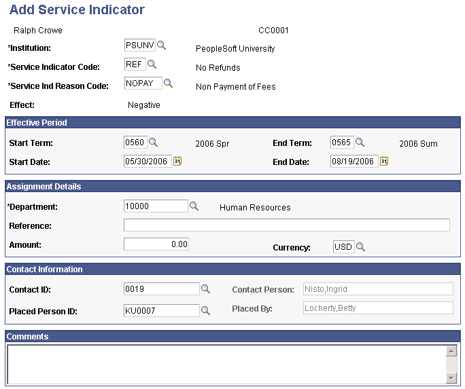Open lookup for Department field
The image size is (465, 389).
click(194, 206)
